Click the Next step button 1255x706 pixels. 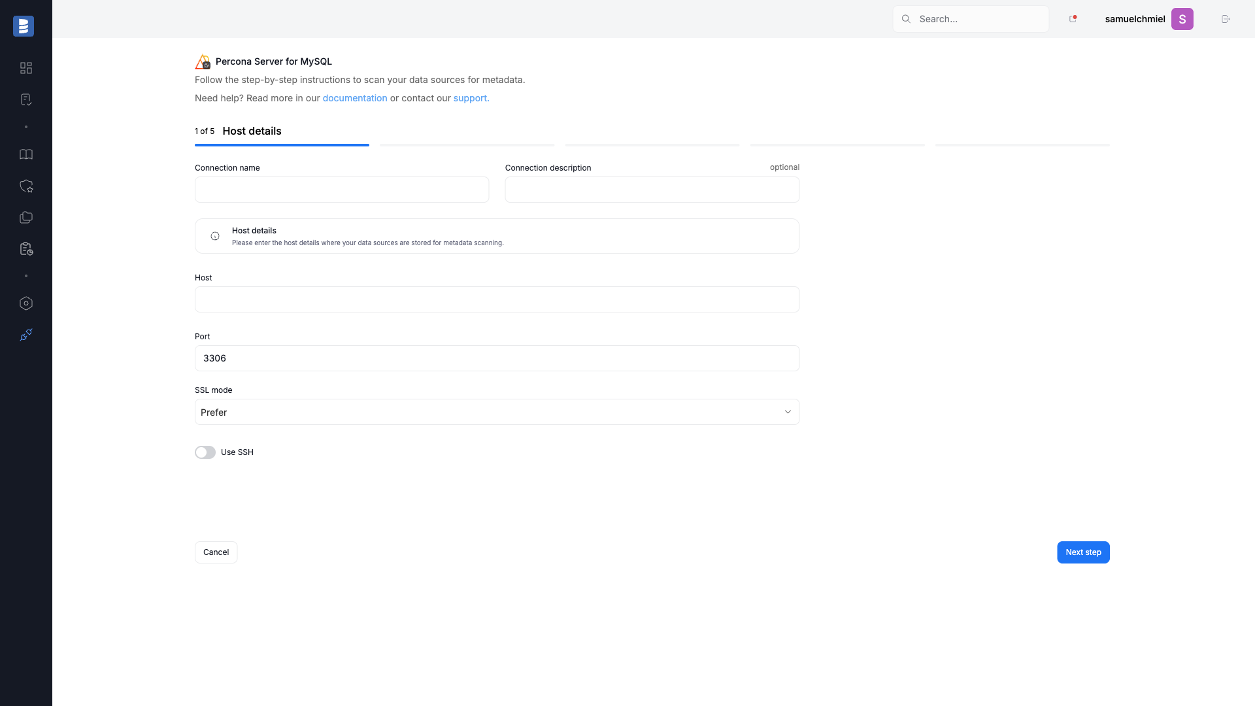tap(1083, 552)
